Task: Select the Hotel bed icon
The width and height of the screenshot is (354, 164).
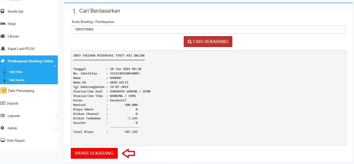Action: coord(3,24)
